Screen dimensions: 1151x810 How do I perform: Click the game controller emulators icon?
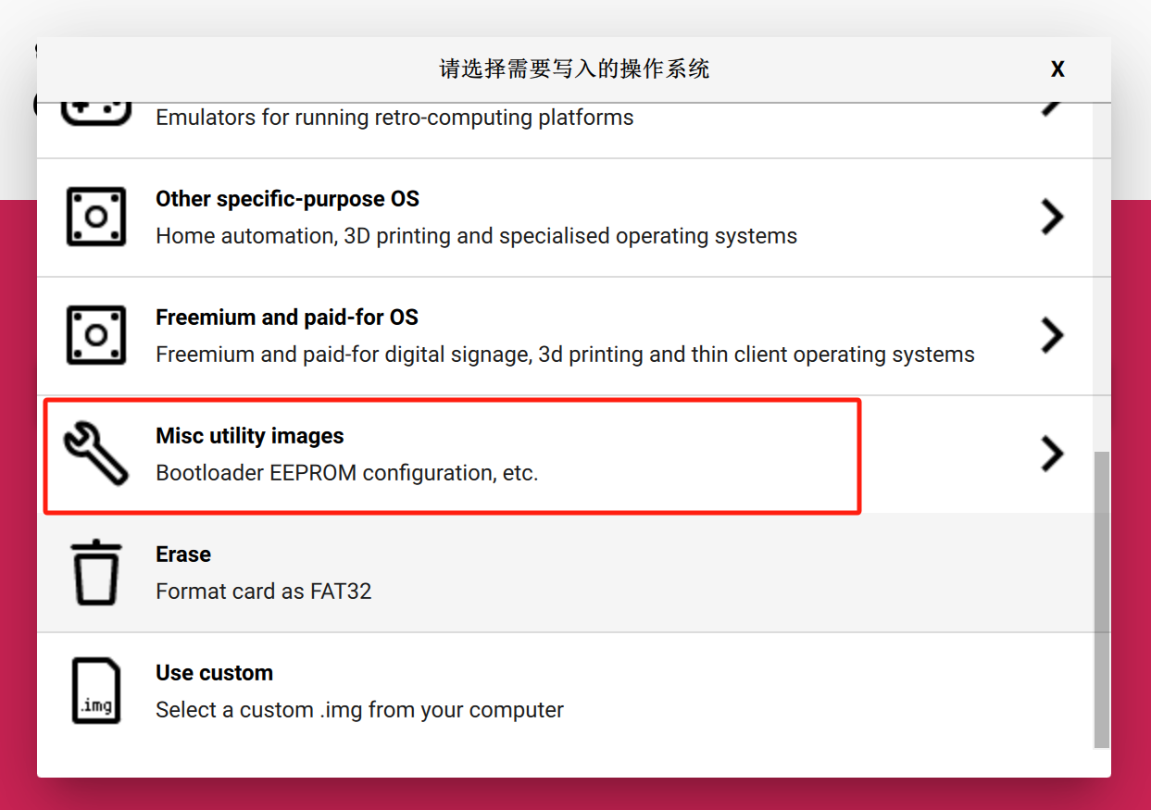click(95, 111)
